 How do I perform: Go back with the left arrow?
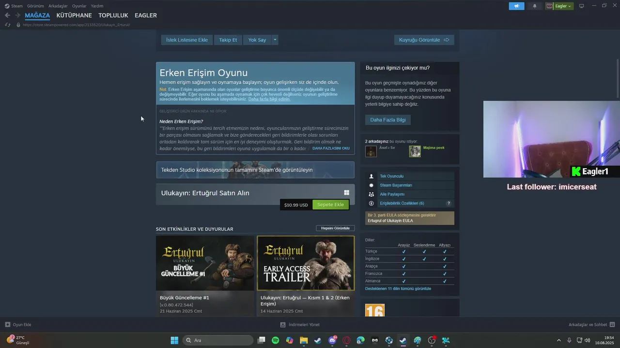pyautogui.click(x=7, y=15)
